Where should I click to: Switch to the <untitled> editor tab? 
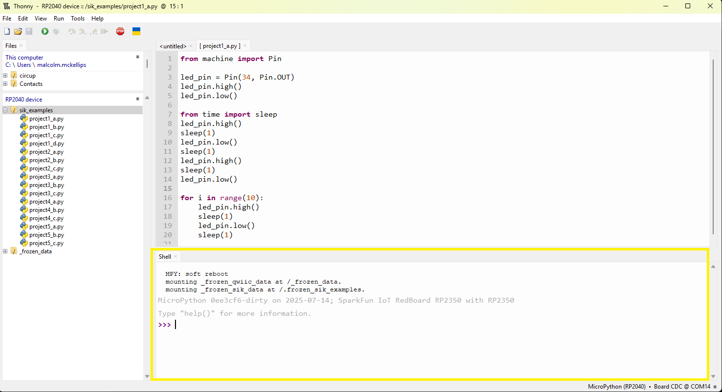pos(173,46)
